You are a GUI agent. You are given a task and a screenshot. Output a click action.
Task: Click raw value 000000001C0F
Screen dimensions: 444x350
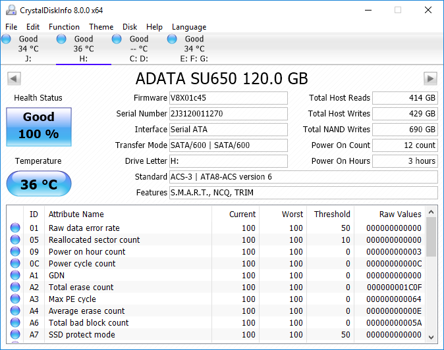click(x=394, y=287)
